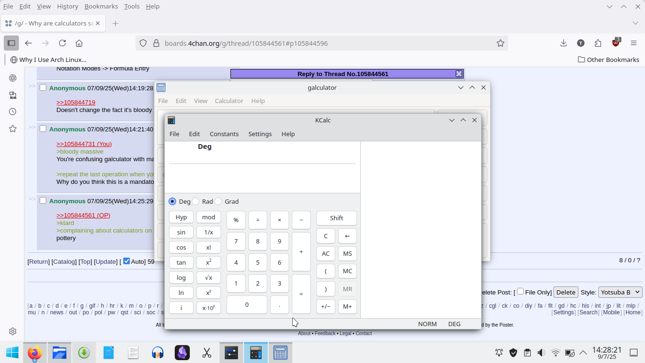Tick the File Only checkbox
645x363 pixels.
coord(520,291)
